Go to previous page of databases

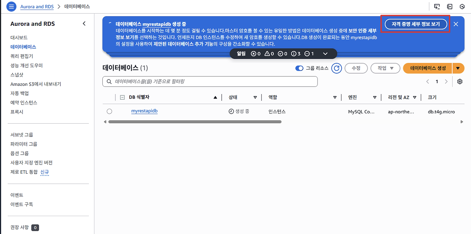point(428,82)
